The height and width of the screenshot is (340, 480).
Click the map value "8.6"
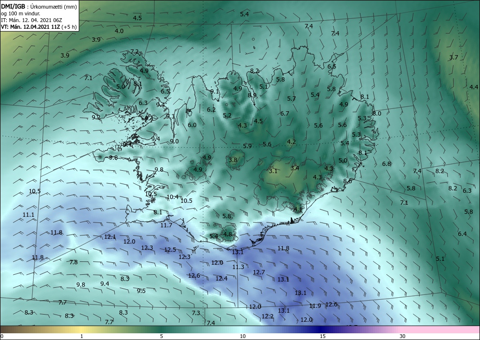348,181
